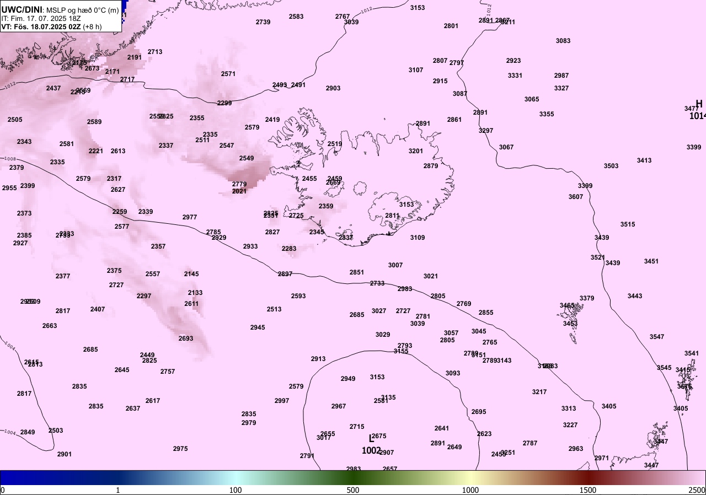Select the value '2975'
The width and height of the screenshot is (706, 495).
tap(180, 449)
